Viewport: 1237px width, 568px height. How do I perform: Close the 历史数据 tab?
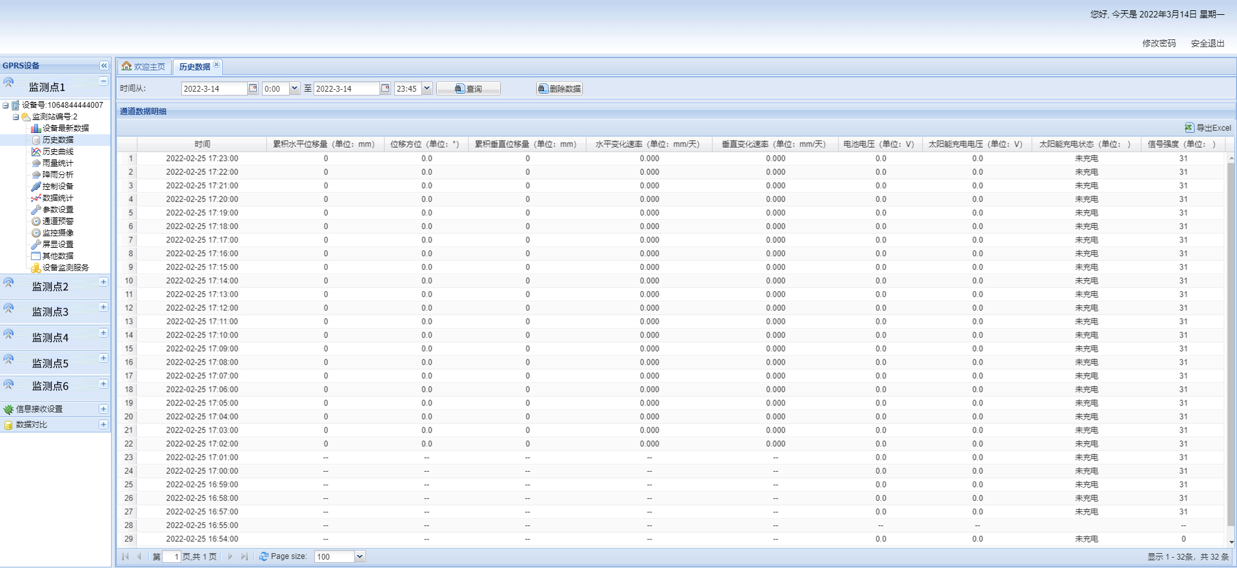pos(217,65)
